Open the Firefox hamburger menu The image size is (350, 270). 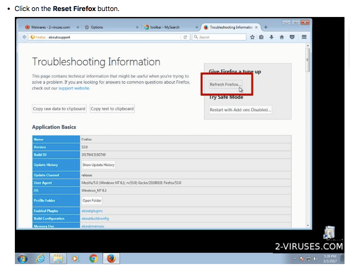click(x=304, y=37)
